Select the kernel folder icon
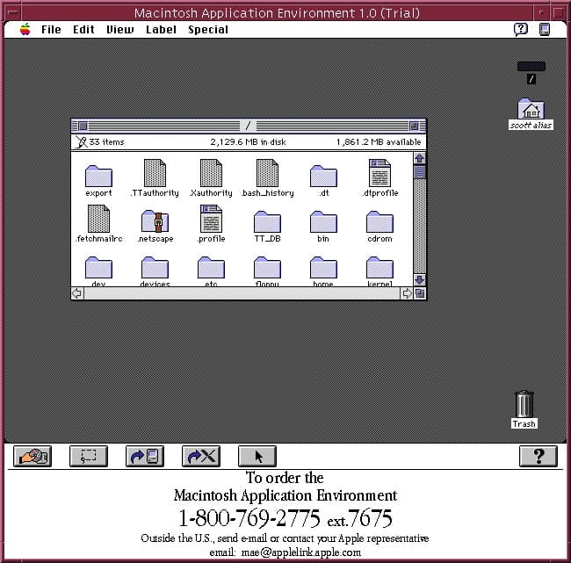Image resolution: width=571 pixels, height=563 pixels. (x=379, y=268)
